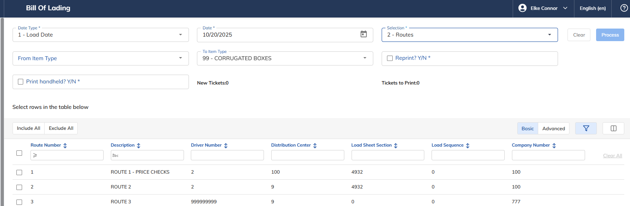Sort by Route Number arrows

[65, 145]
